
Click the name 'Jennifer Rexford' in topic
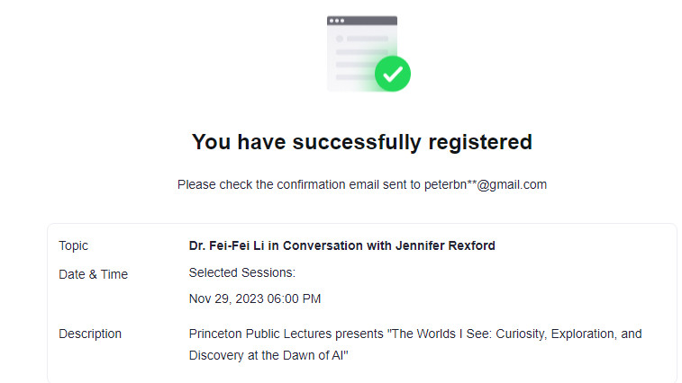click(x=445, y=245)
